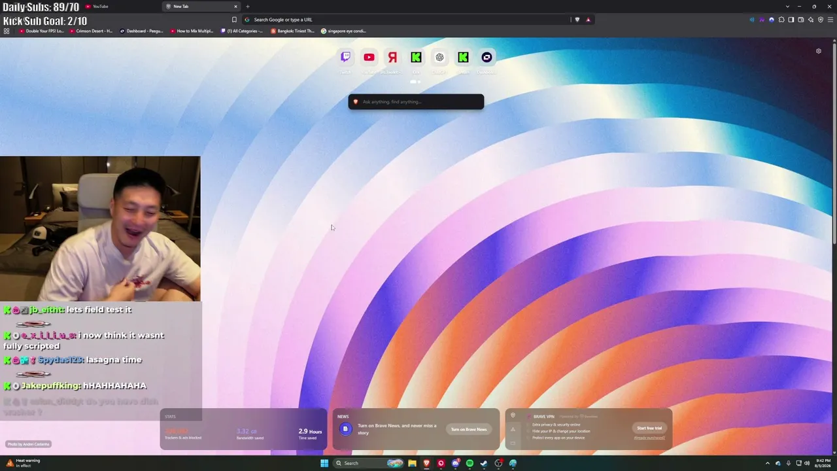Screen dimensions: 837x471
Task: Click the Brave News icon in News card
Action: [345, 429]
